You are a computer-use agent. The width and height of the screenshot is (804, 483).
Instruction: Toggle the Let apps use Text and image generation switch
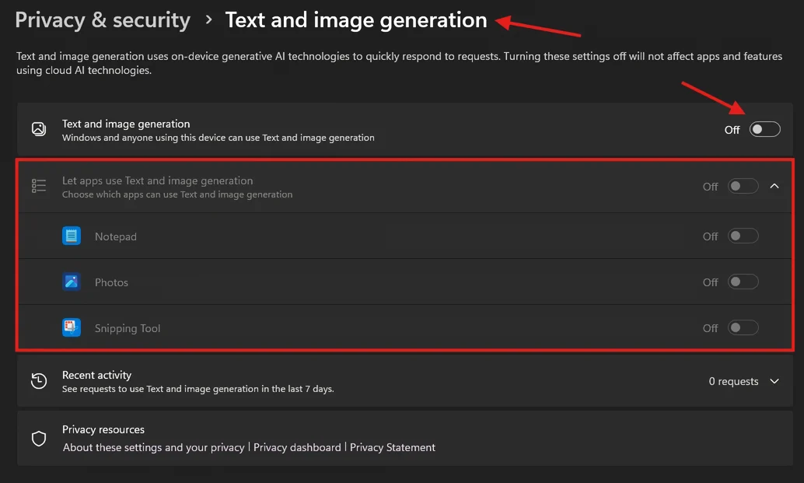point(743,186)
